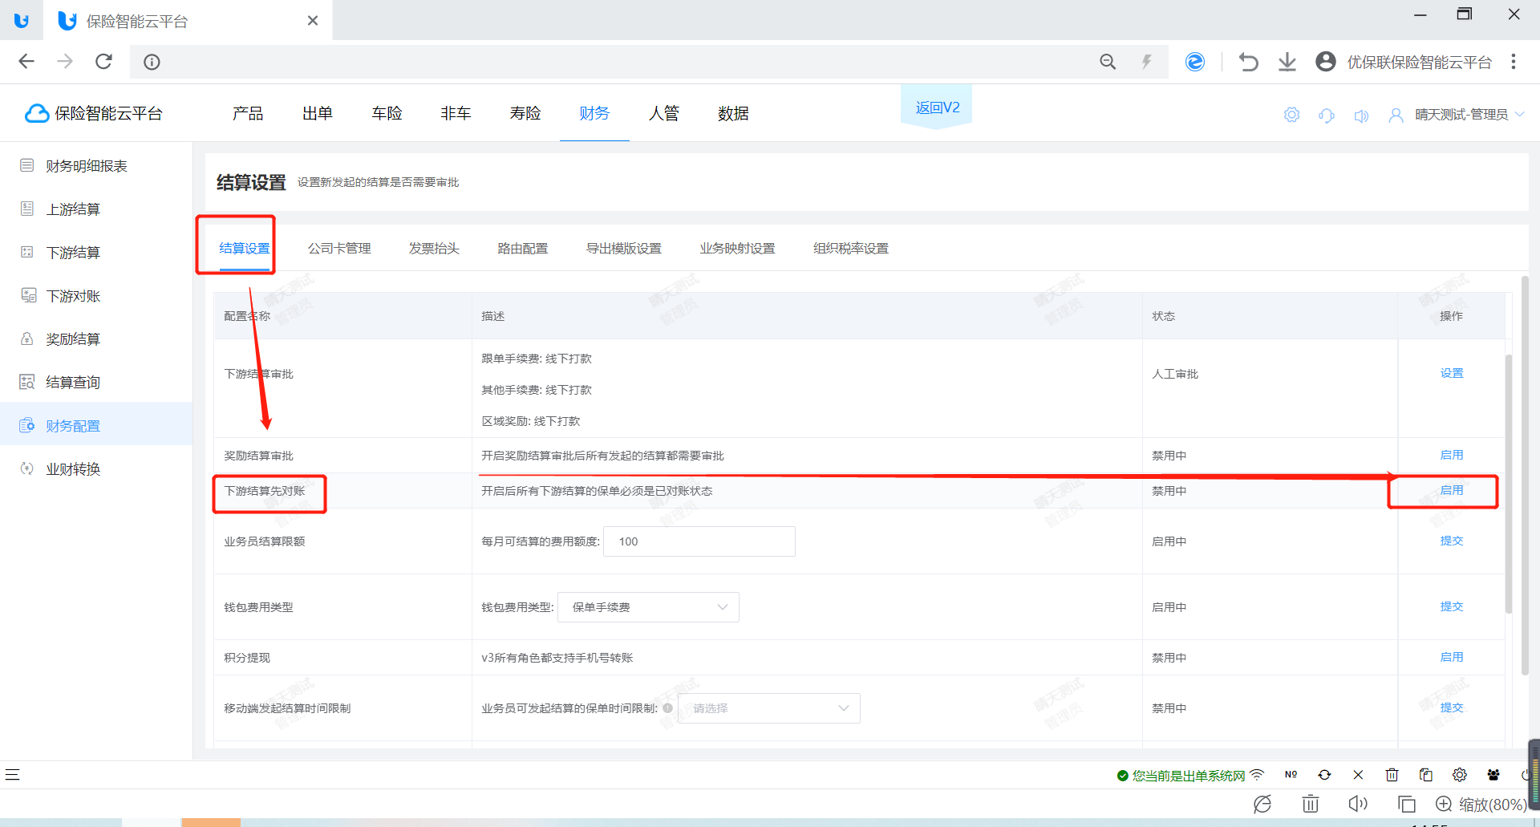The height and width of the screenshot is (827, 1540).
Task: Click the undo arrow in browser toolbar
Action: [x=1248, y=62]
